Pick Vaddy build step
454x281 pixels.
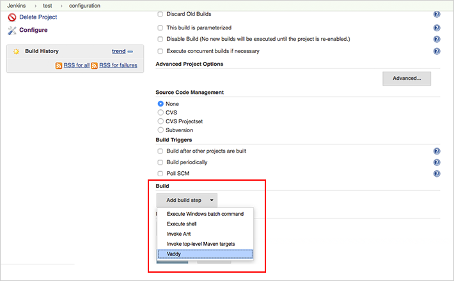coord(205,254)
